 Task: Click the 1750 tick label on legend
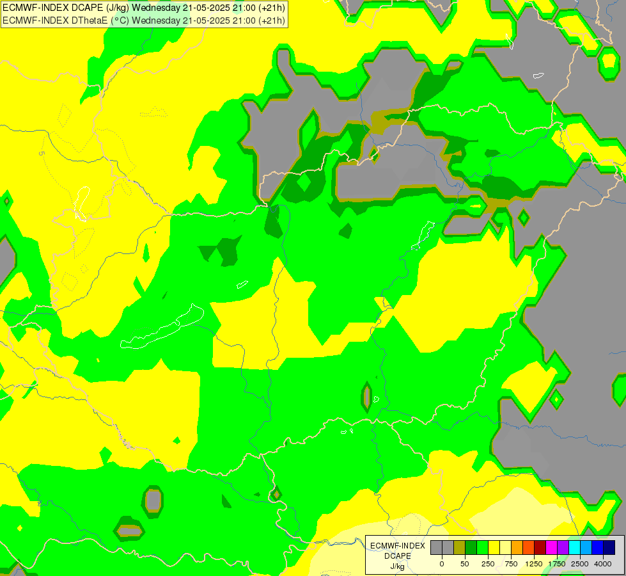557,564
